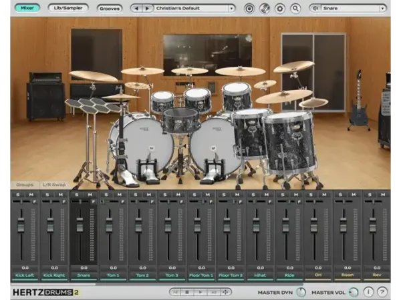Click the drumstick tool icon
The image size is (401, 300).
tap(265, 9)
